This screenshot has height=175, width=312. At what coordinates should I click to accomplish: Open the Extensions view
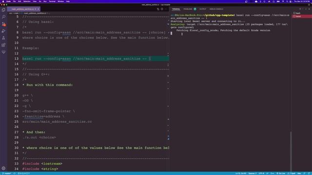(3, 45)
